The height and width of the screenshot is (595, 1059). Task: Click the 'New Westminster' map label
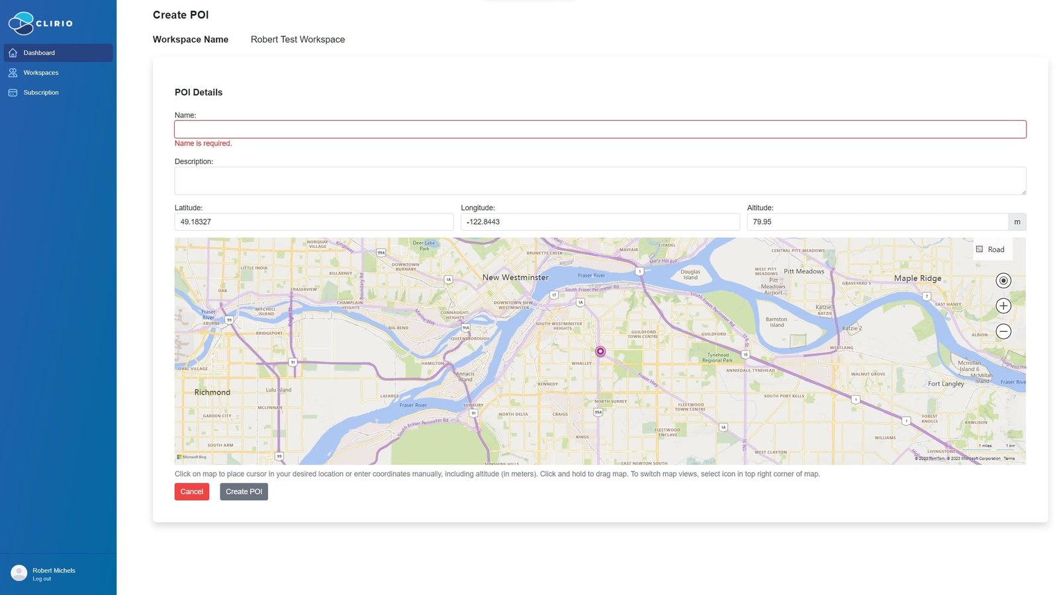pyautogui.click(x=516, y=278)
